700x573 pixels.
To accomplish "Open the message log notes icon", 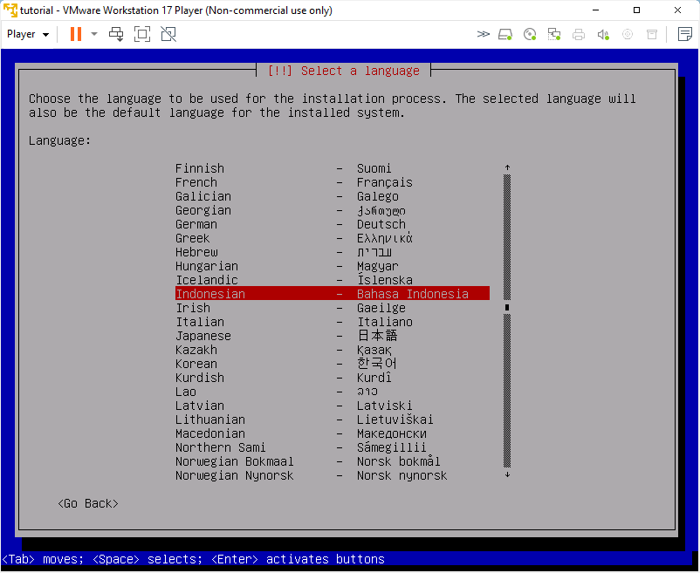I will (685, 34).
